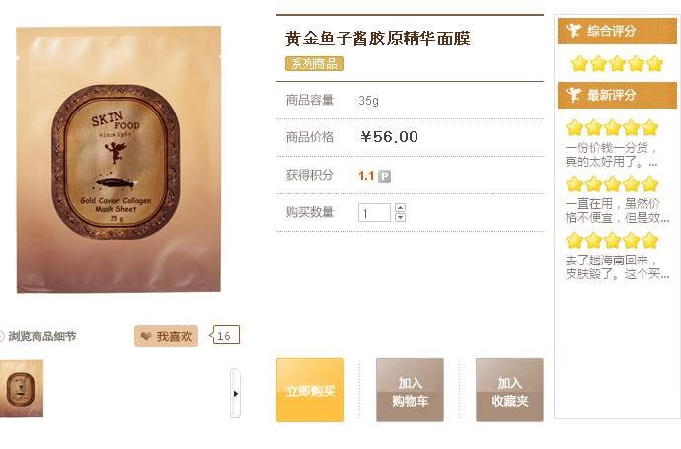The image size is (681, 449).
Task: Click the overall five-star rating
Action: 617,64
